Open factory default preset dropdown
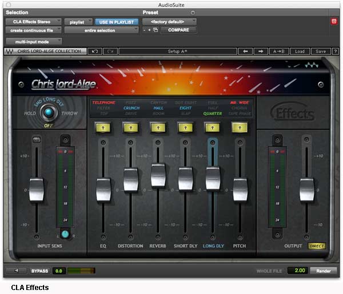 click(x=169, y=22)
